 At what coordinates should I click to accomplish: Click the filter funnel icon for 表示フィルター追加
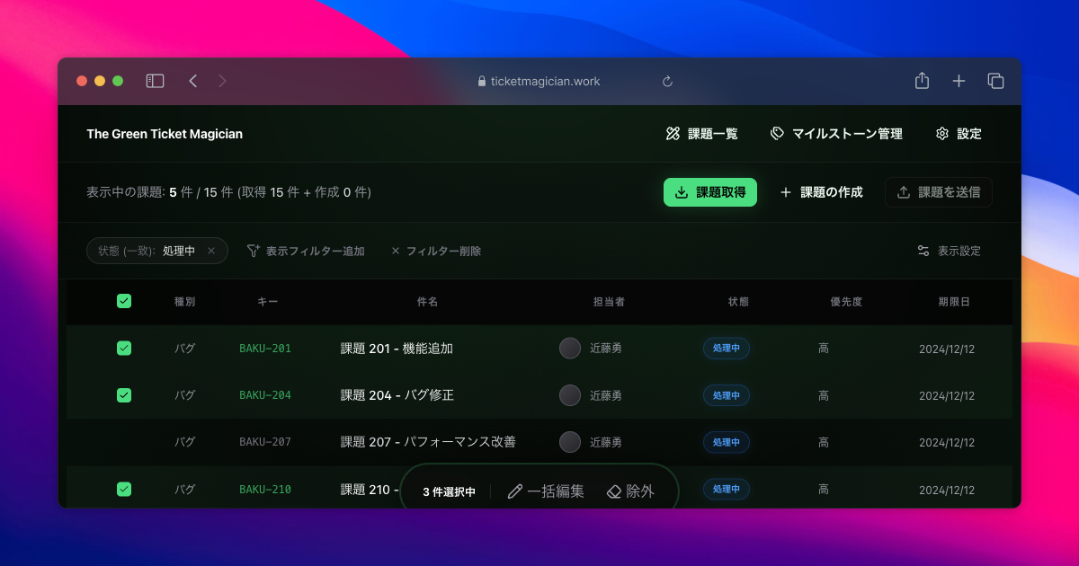coord(253,251)
